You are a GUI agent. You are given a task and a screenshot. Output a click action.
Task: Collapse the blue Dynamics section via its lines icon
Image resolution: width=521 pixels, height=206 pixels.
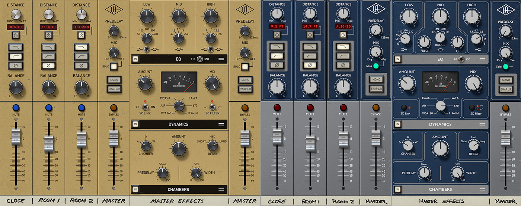482,124
